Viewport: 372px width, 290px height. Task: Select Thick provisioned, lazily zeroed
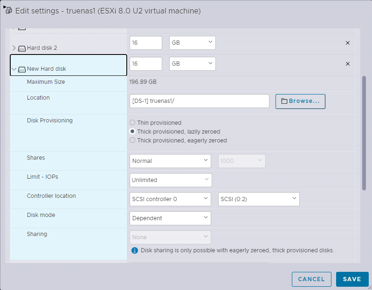[132, 132]
